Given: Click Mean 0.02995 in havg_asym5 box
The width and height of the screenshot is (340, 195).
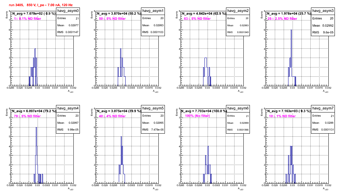Looking at the screenshot, I should [153, 123].
